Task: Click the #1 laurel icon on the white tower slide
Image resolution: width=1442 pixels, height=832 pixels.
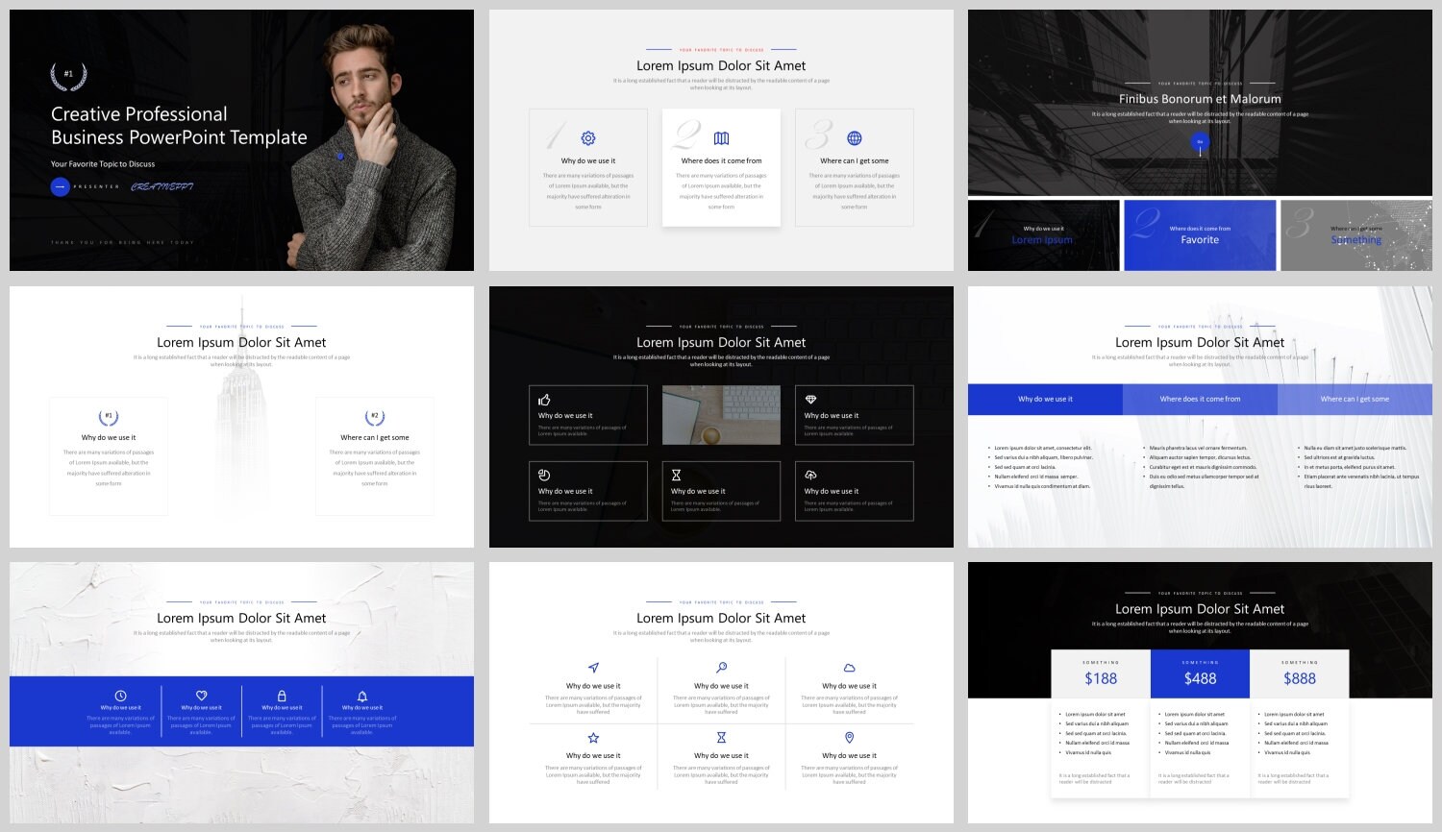Action: coord(109,417)
